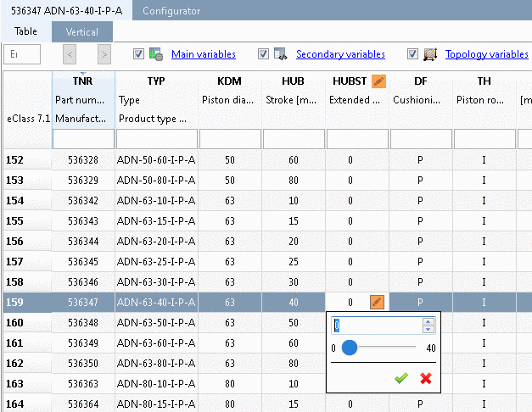Viewport: 532px width, 412px height.
Task: Select row 157 header
Action: point(27,261)
